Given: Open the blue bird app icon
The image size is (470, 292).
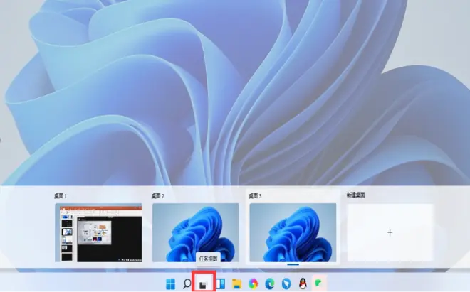Looking at the screenshot, I should click(x=286, y=284).
